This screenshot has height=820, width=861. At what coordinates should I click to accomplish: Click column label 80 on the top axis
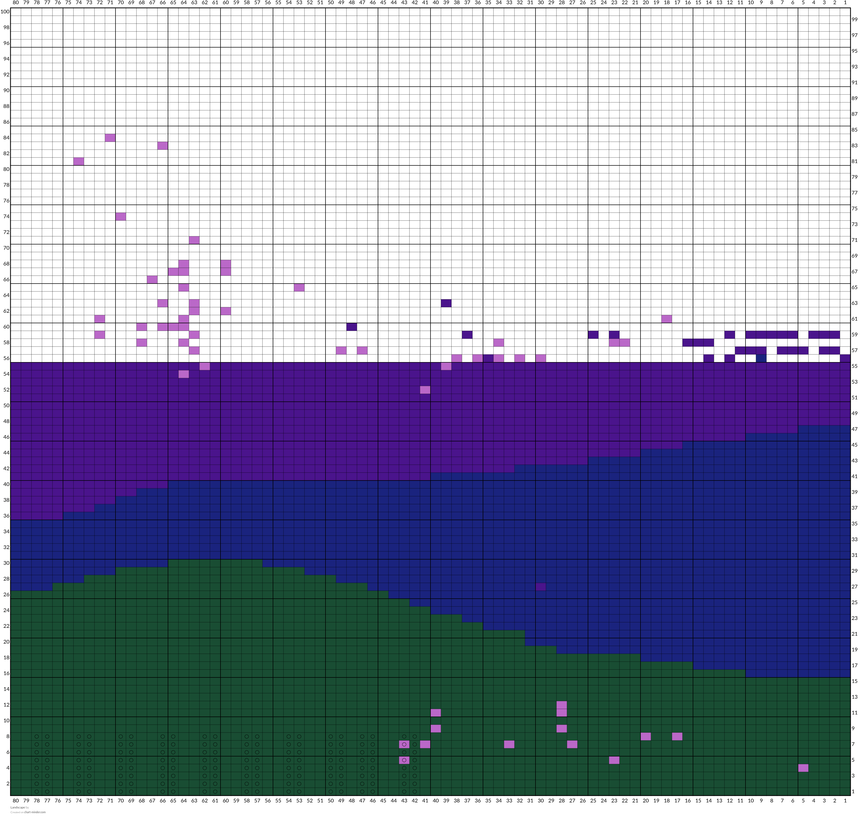[16, 3]
